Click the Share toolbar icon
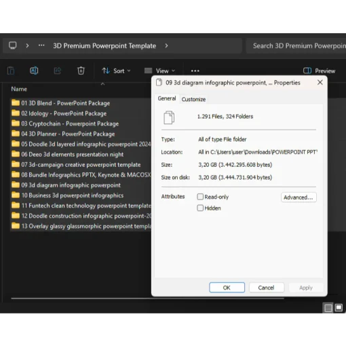346x346 pixels. [58, 71]
